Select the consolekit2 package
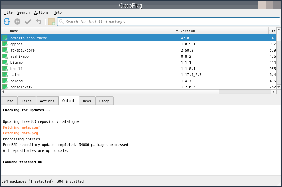This screenshot has width=282, height=187. click(x=139, y=87)
